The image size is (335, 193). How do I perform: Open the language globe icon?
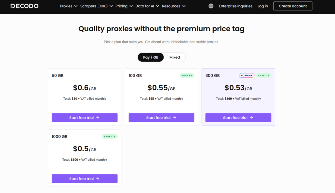pyautogui.click(x=211, y=6)
